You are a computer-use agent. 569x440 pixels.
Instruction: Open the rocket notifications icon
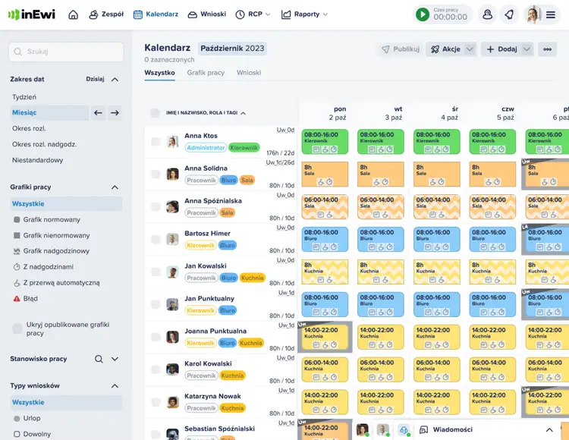click(509, 14)
